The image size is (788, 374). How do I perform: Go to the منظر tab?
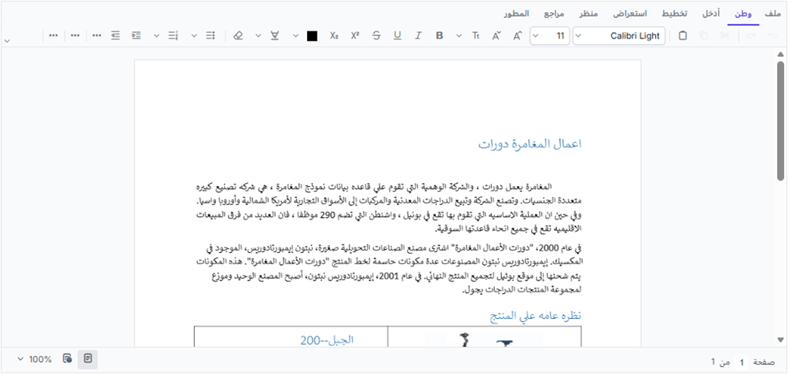588,14
